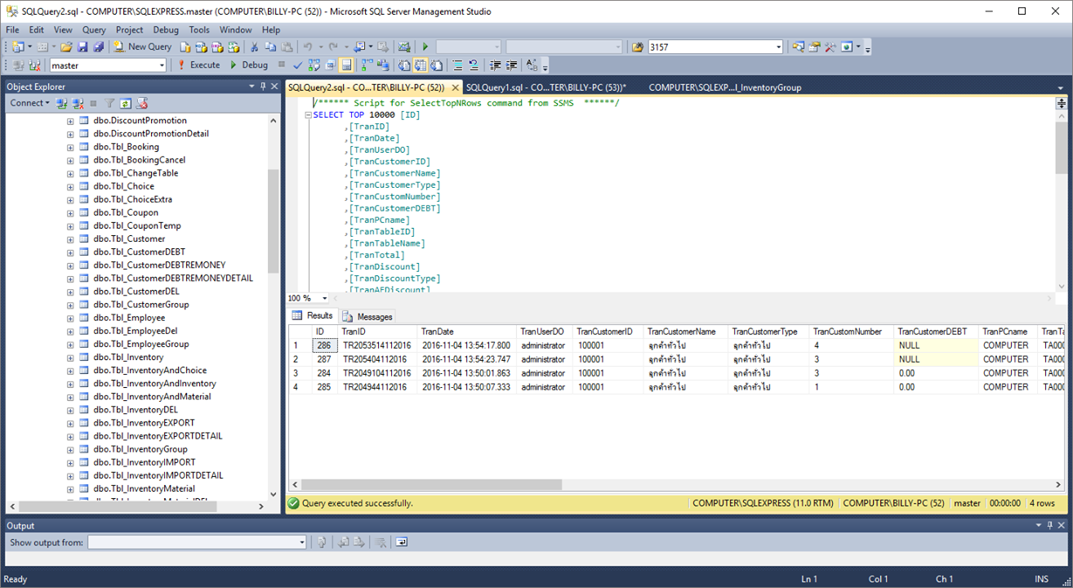
Task: Open the Connect dropdown in Object Explorer
Action: 29,103
